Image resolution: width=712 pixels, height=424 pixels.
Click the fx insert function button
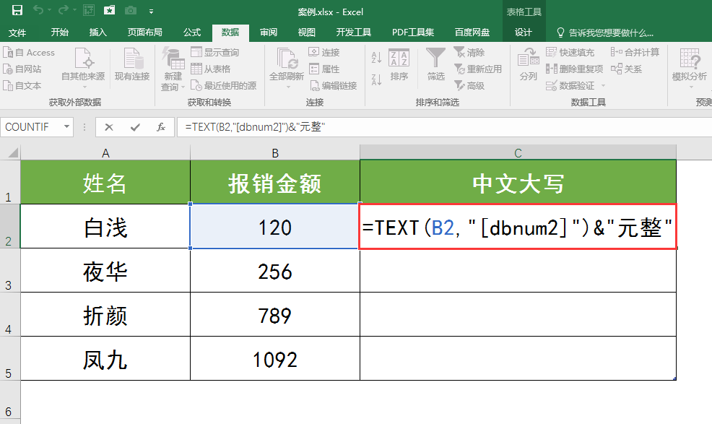tap(161, 127)
